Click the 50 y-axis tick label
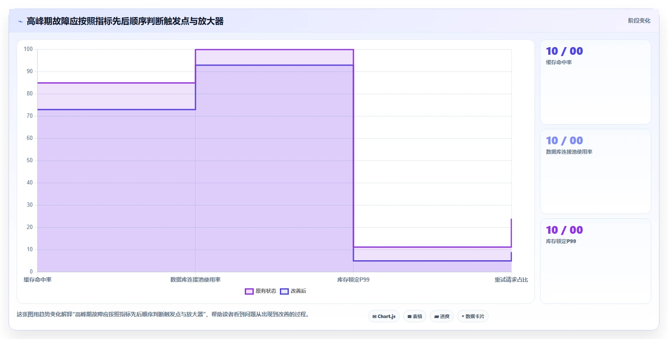 [30, 161]
